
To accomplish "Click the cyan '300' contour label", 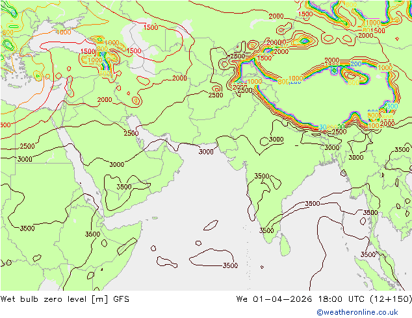I will pos(393,106).
